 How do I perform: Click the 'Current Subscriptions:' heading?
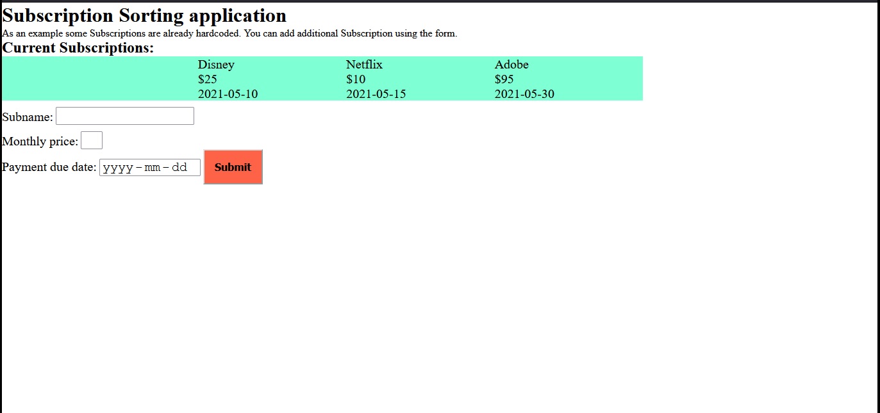point(78,48)
